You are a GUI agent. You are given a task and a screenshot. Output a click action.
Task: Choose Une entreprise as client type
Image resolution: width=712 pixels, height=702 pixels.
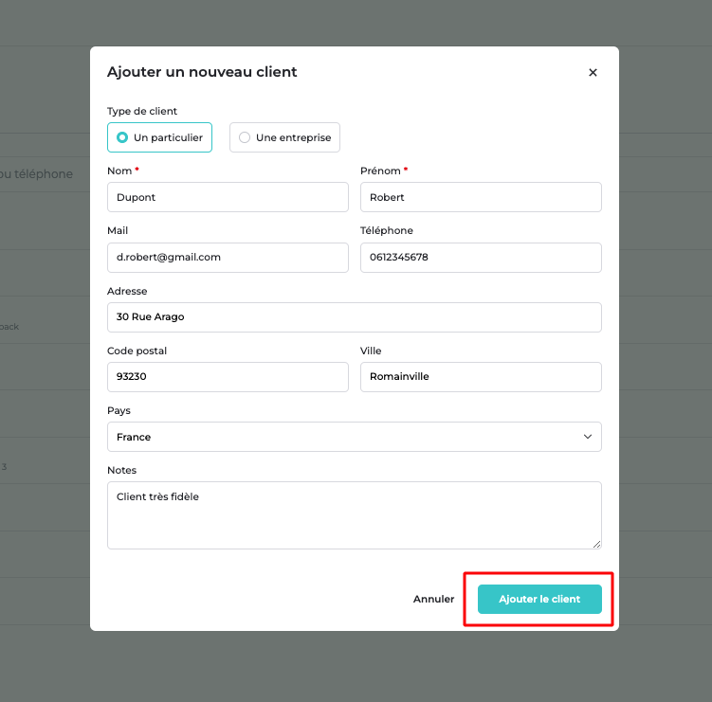pyautogui.click(x=284, y=137)
